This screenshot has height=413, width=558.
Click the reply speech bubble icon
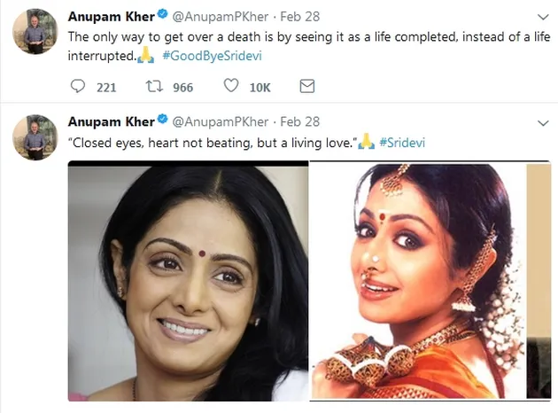coord(78,86)
